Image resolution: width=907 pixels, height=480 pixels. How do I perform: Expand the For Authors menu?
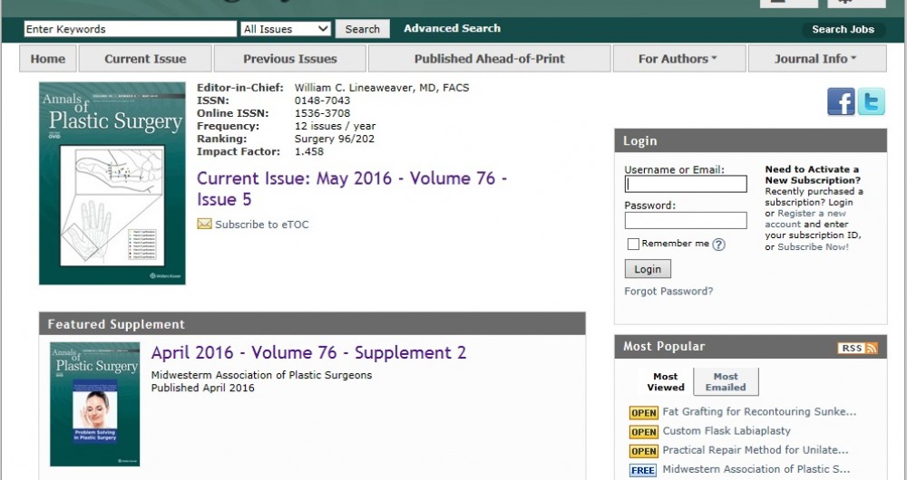(x=678, y=59)
